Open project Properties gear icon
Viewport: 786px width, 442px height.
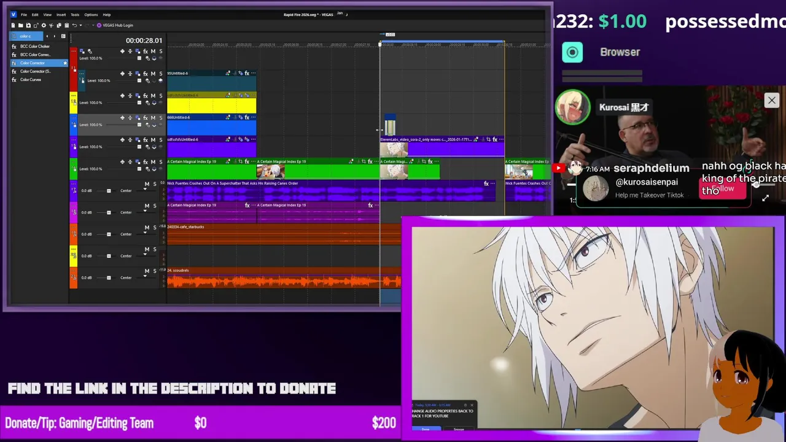click(44, 25)
